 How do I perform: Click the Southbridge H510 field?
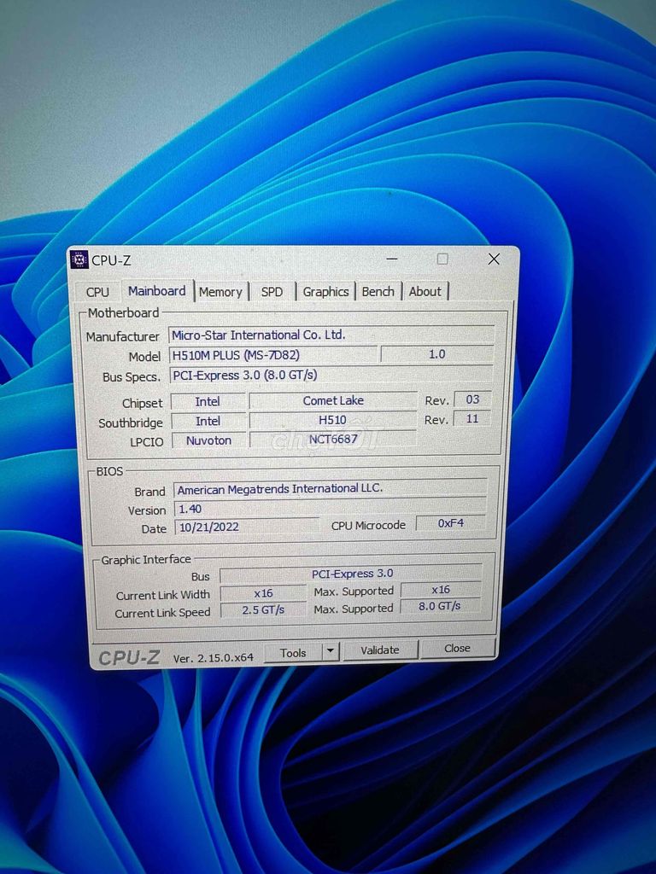pyautogui.click(x=333, y=420)
